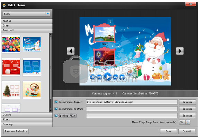Click the fast-forward button in the preview

[115, 77]
